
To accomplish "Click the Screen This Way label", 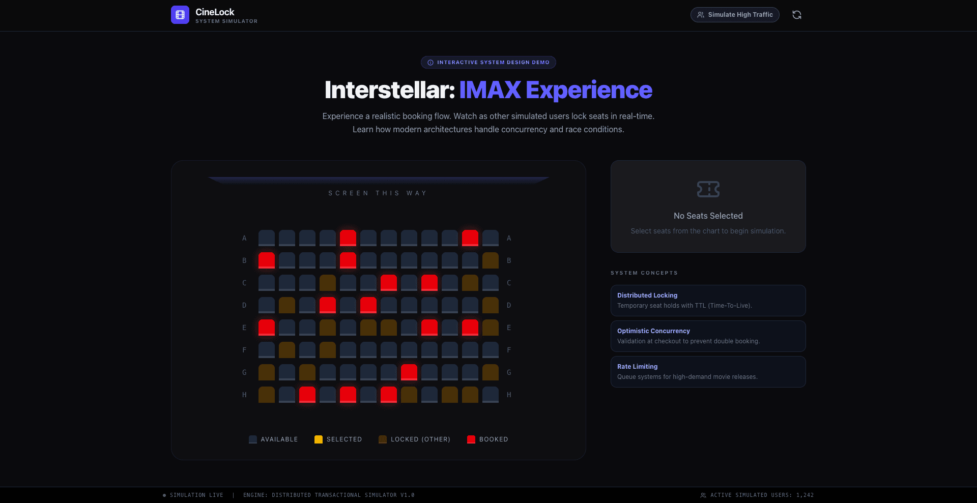I will 378,193.
